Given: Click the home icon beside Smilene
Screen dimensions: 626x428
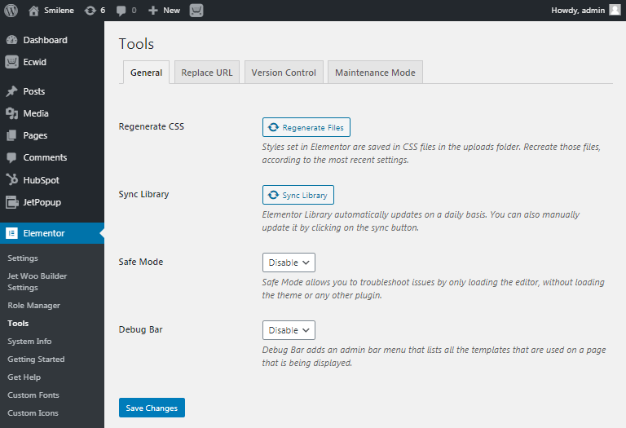Looking at the screenshot, I should coord(33,11).
